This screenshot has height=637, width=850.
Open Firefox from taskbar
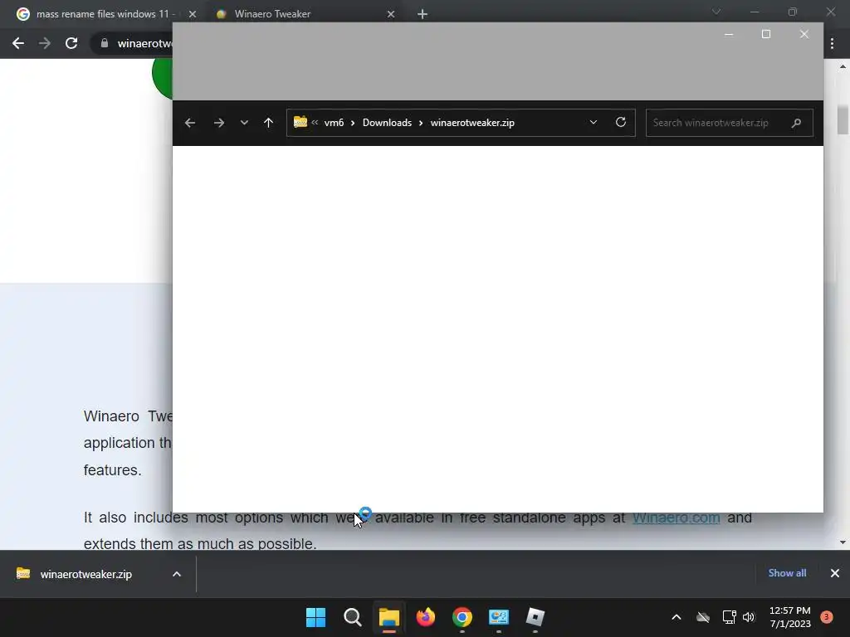click(426, 617)
